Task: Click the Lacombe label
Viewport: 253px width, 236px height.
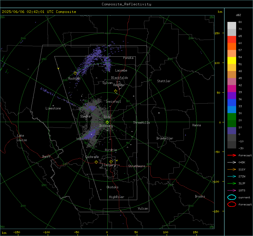Action: coord(121,70)
